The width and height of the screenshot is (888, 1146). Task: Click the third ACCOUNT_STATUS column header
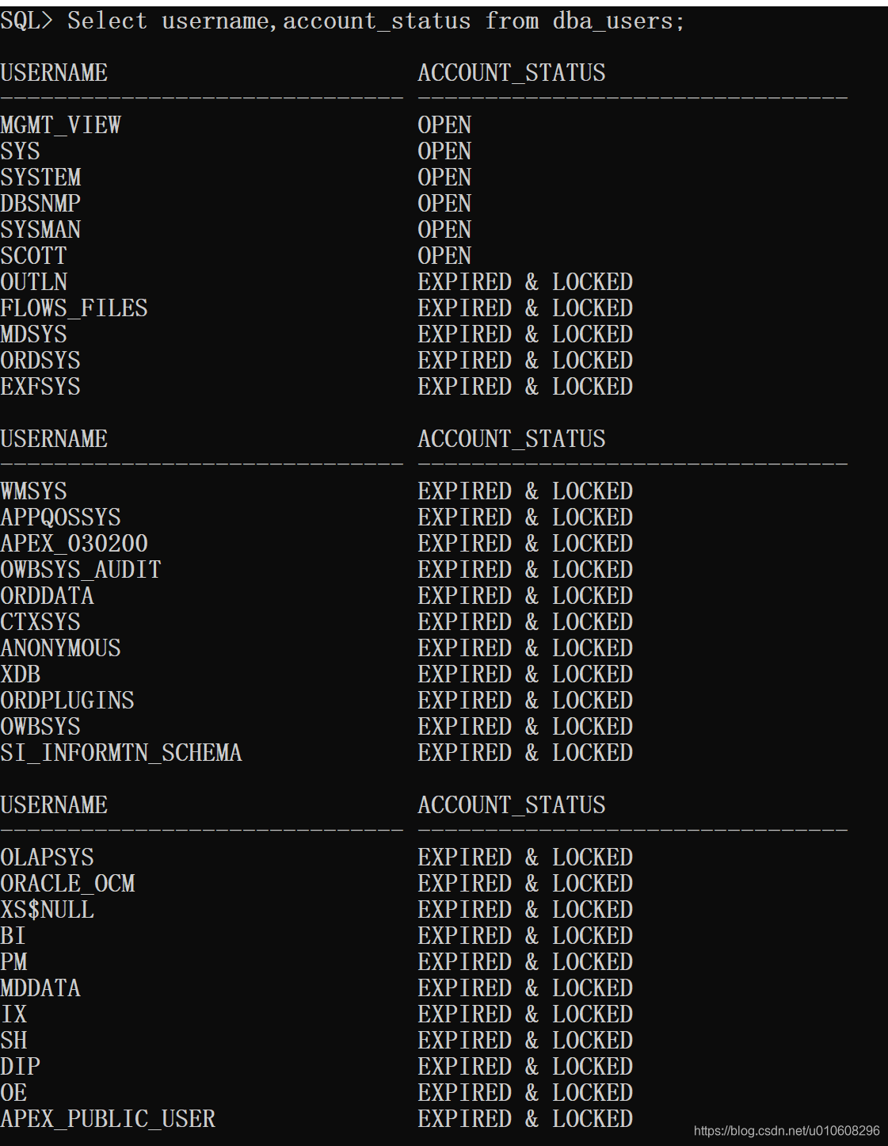click(x=512, y=805)
